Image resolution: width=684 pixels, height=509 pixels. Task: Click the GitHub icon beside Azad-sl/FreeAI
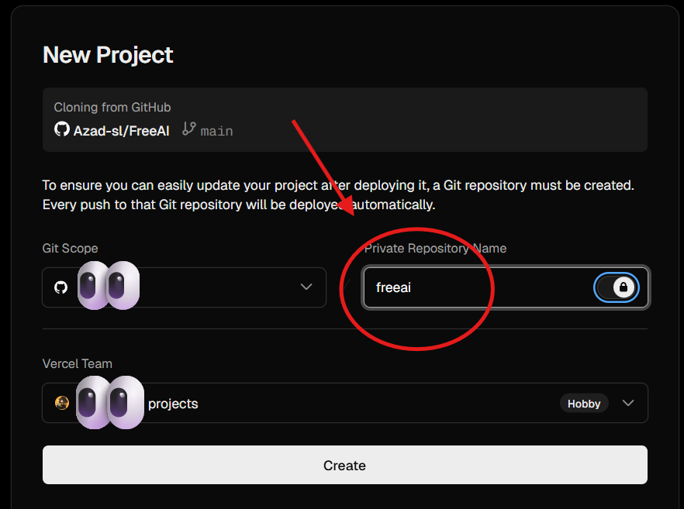coord(61,129)
